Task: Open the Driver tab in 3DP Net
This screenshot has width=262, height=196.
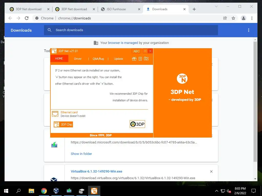Action: (78, 59)
